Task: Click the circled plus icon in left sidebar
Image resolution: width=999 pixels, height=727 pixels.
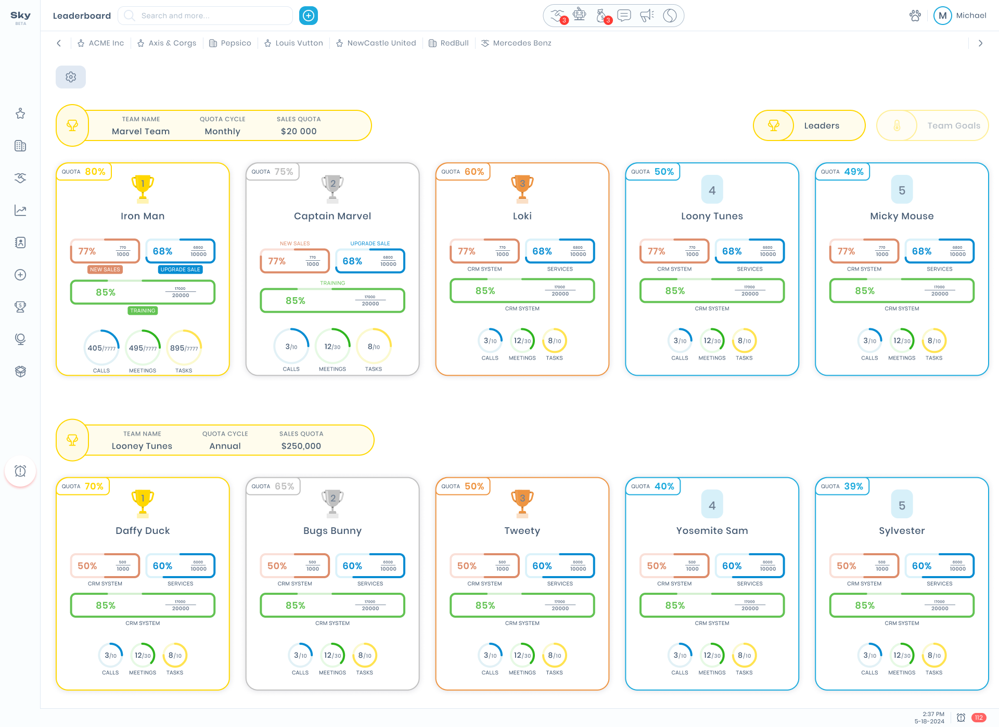Action: point(20,275)
